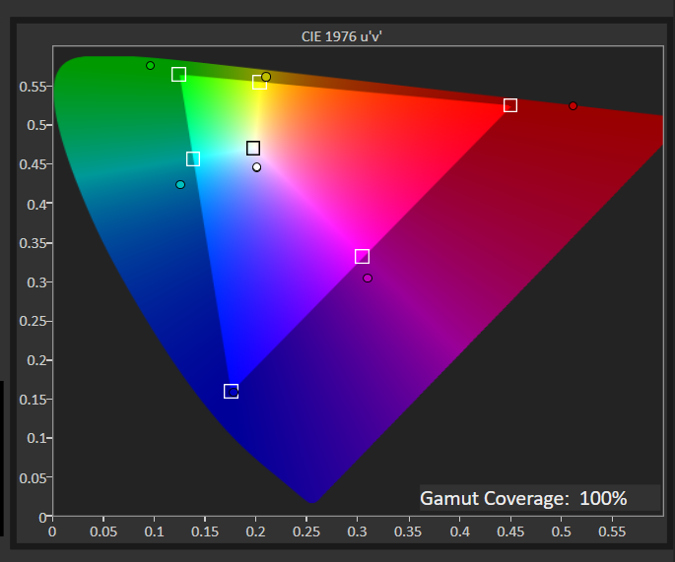This screenshot has width=675, height=562.
Task: Click the 0.45 label on horizontal axis
Action: point(510,531)
